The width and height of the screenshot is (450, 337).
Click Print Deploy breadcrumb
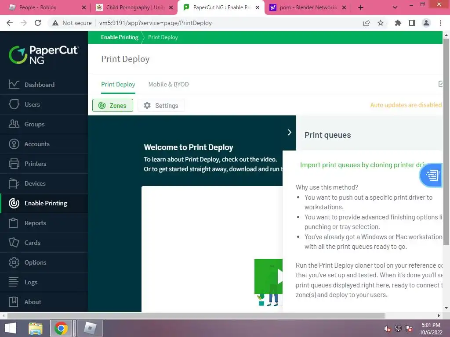163,37
